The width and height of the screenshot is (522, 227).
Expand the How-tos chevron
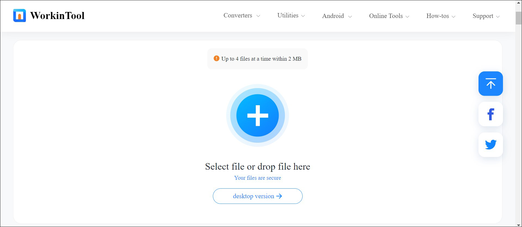pos(453,17)
